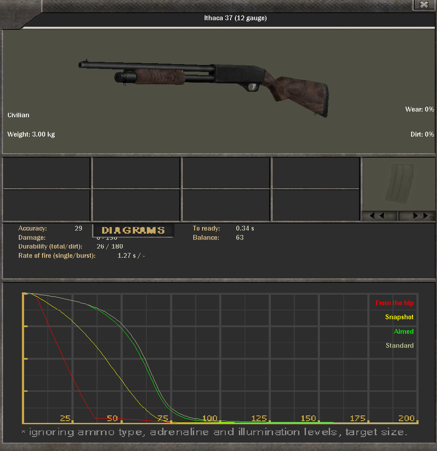Click the 'Damage:' label
This screenshot has height=451, width=437.
tap(32, 238)
